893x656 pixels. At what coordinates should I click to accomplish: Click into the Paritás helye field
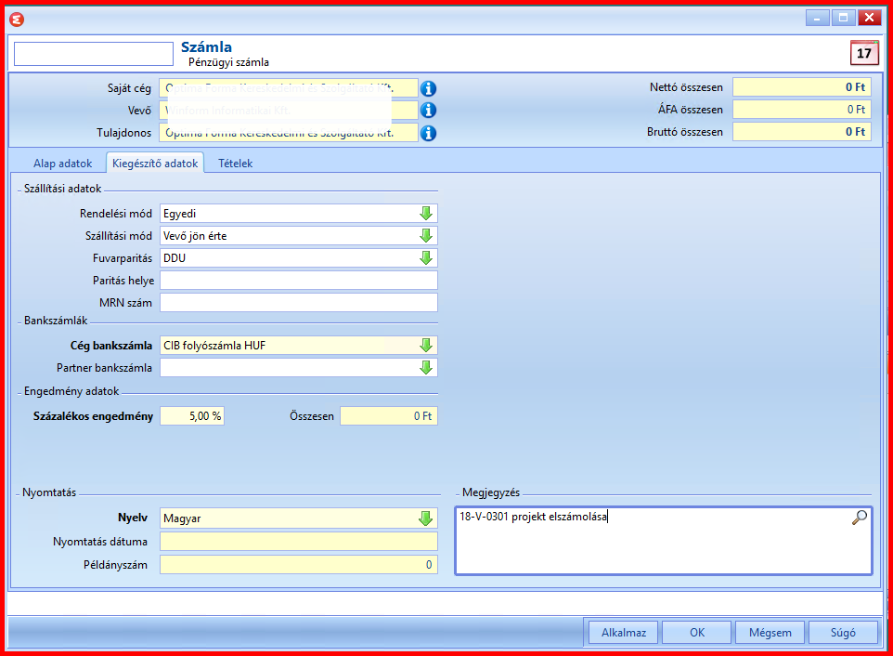point(298,281)
